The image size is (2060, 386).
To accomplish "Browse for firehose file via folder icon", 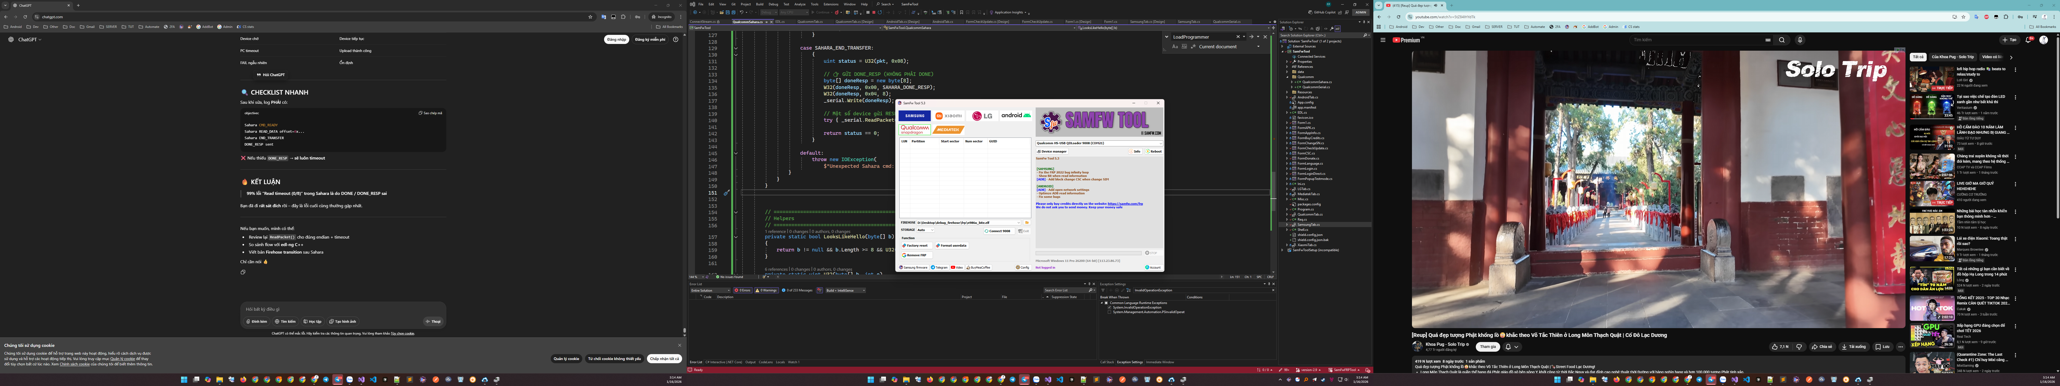I will (x=1027, y=223).
